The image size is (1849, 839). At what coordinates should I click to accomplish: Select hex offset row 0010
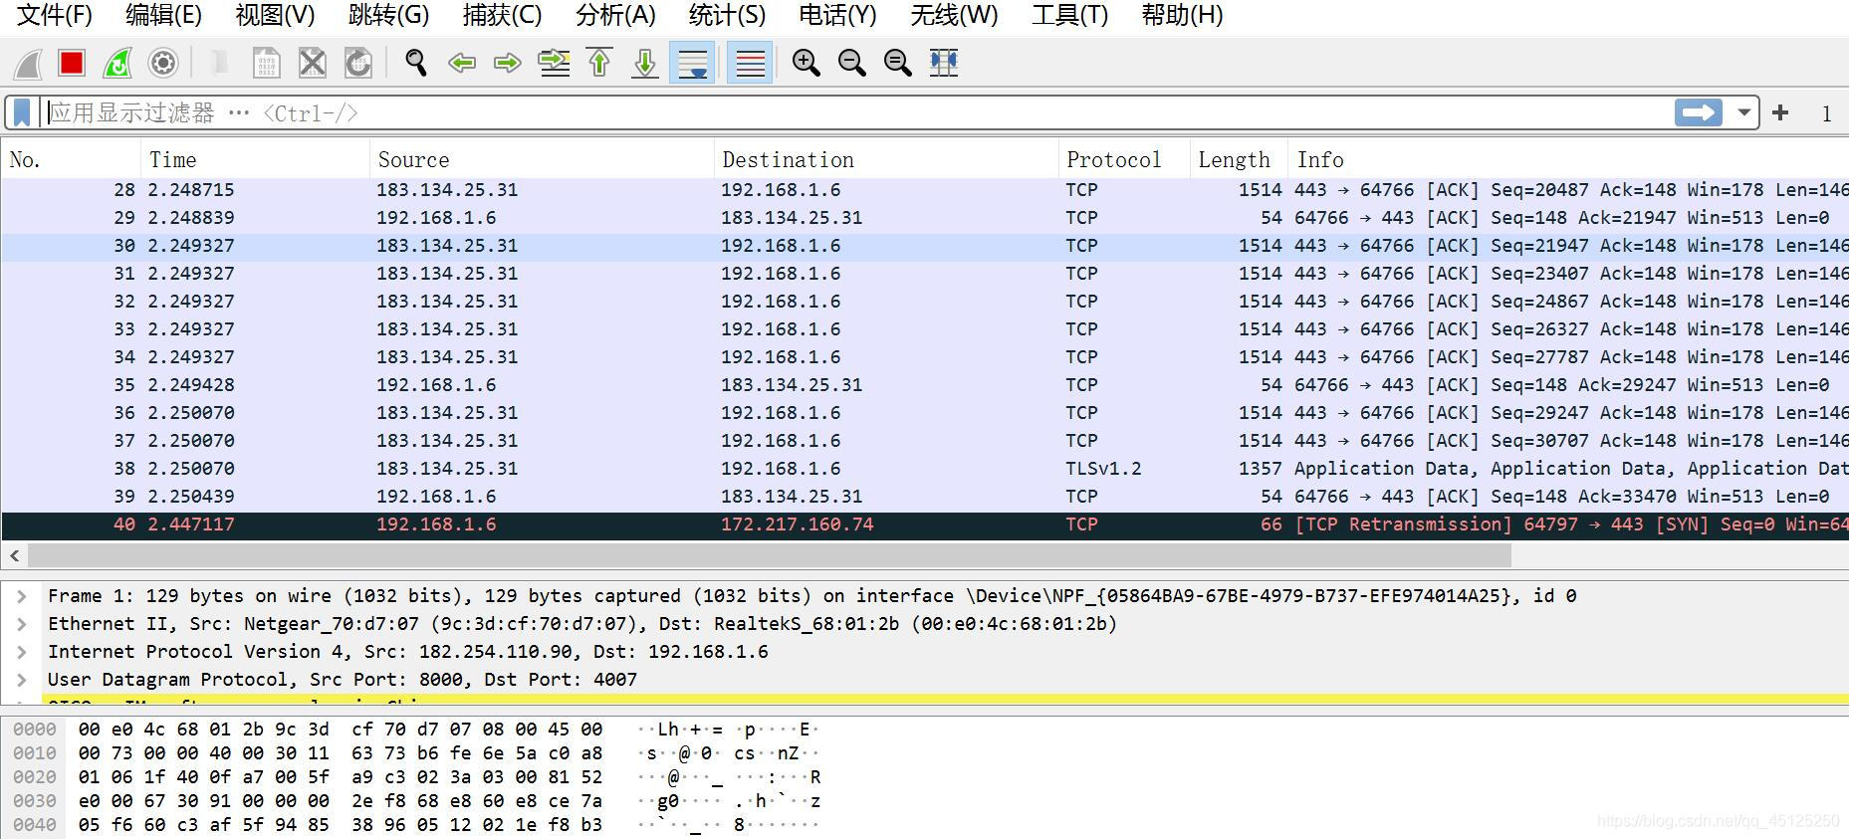pyautogui.click(x=34, y=753)
